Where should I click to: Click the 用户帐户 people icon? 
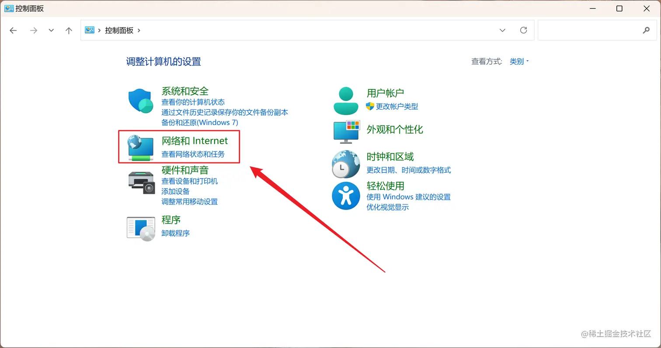345,100
